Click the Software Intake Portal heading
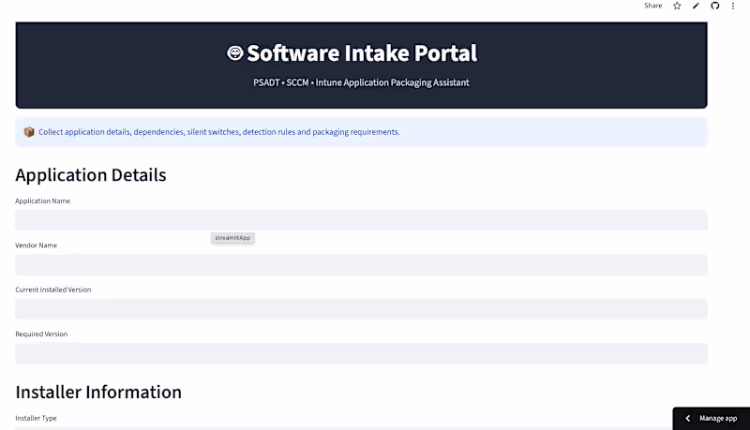750x430 pixels. click(x=362, y=53)
